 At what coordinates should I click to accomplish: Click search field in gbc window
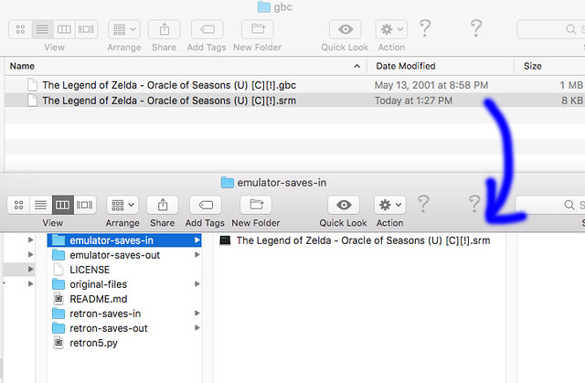coord(550,29)
